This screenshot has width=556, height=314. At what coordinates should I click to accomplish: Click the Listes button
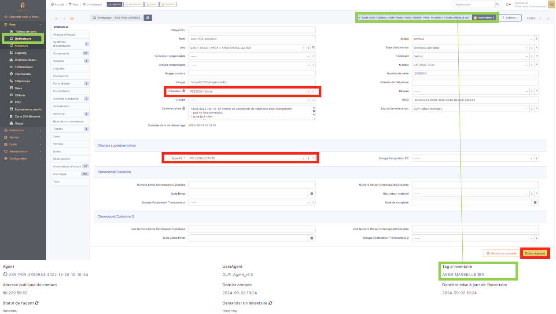[151, 4]
